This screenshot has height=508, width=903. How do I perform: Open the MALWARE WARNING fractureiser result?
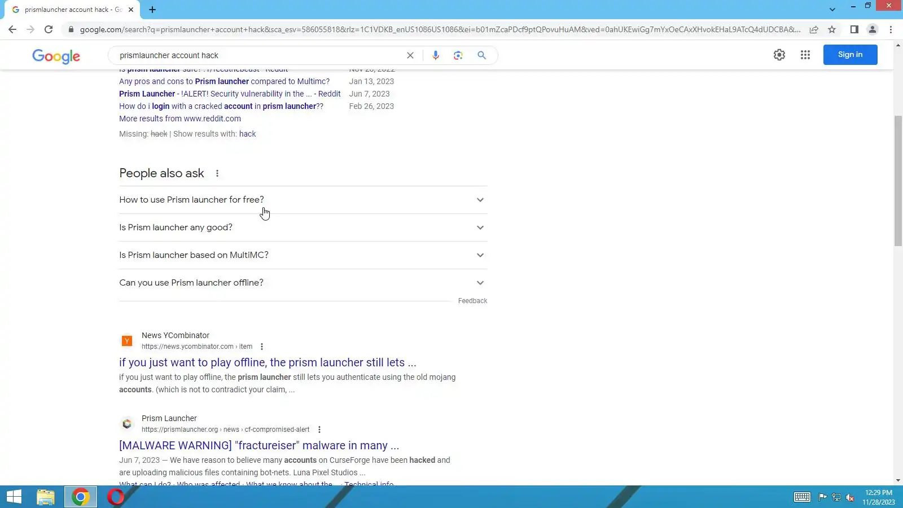[x=259, y=445]
